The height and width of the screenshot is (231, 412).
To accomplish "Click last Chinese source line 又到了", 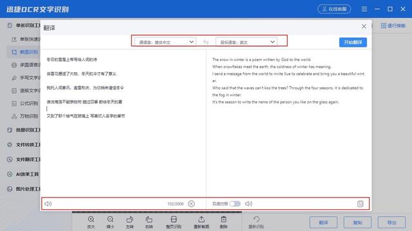I will coord(86,116).
